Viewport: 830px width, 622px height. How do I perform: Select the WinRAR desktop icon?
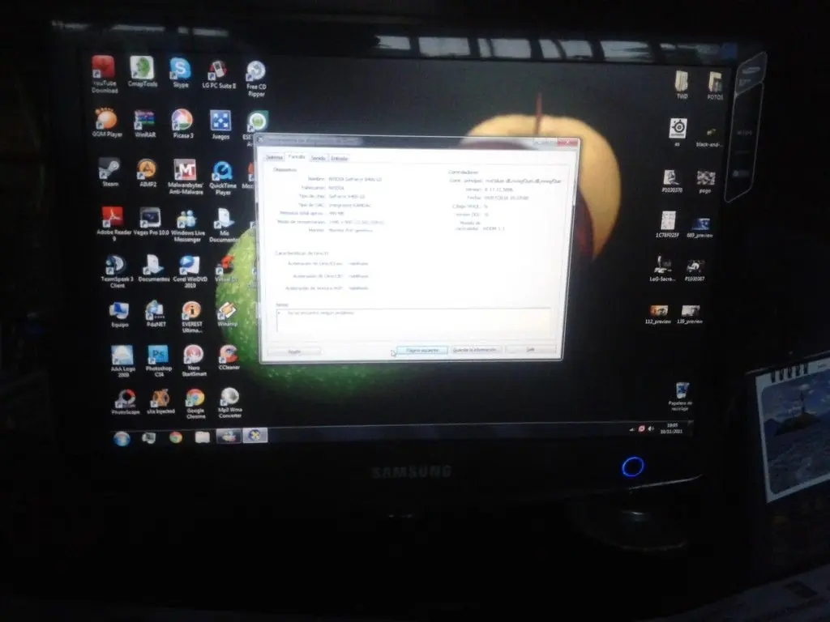pos(144,124)
